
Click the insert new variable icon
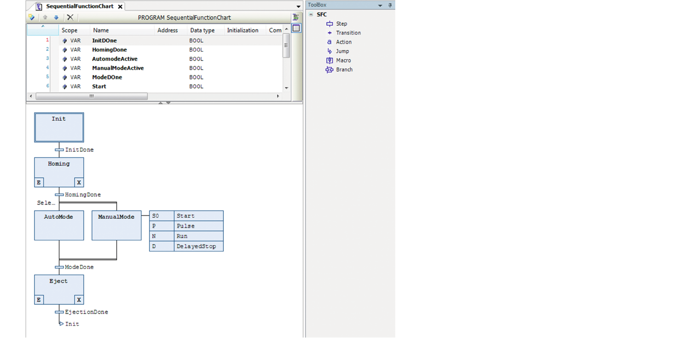tap(32, 17)
